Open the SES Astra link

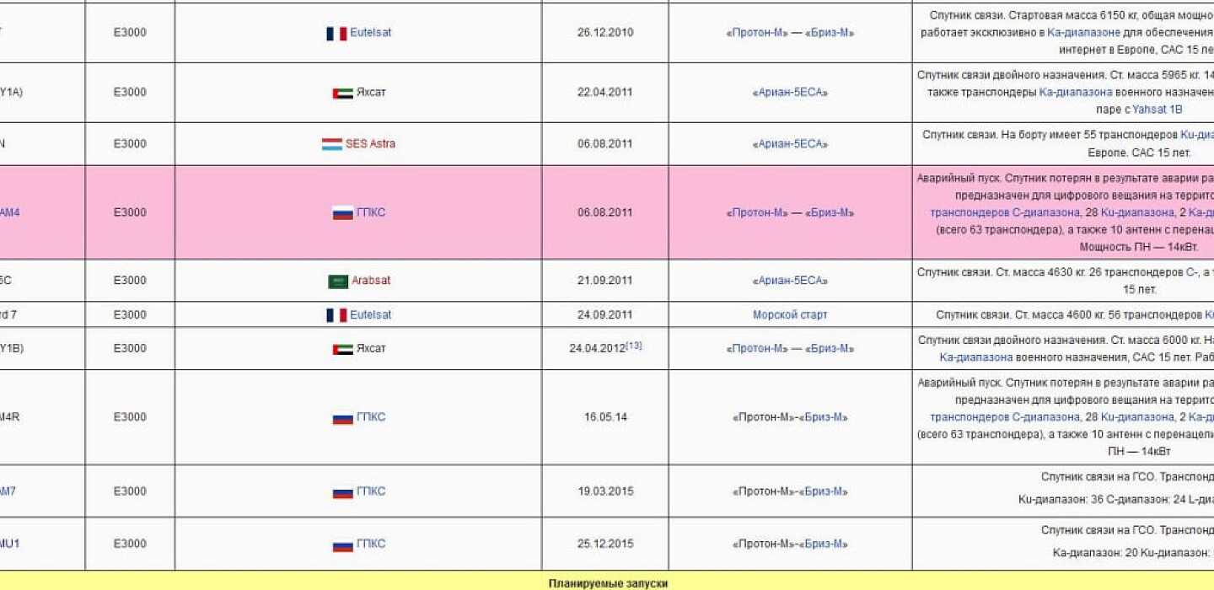coord(370,144)
